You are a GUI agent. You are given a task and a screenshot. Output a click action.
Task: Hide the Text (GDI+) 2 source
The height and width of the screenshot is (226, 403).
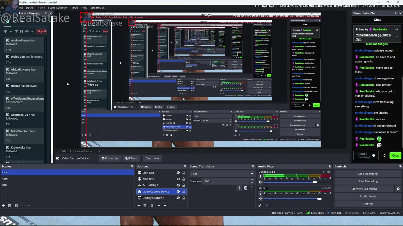pos(178,185)
